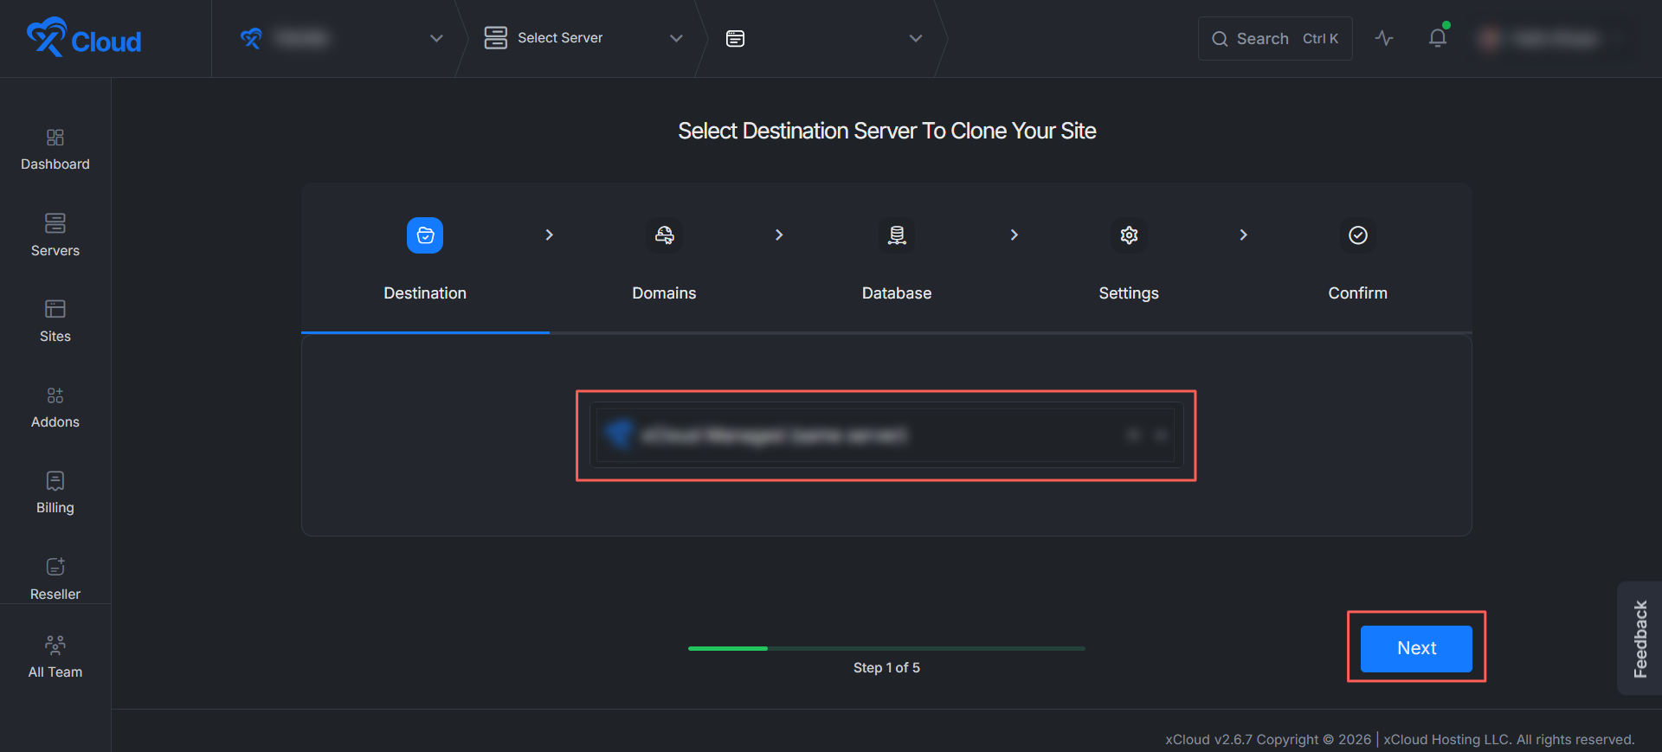
Task: Expand the site selector dropdown
Action: point(915,38)
